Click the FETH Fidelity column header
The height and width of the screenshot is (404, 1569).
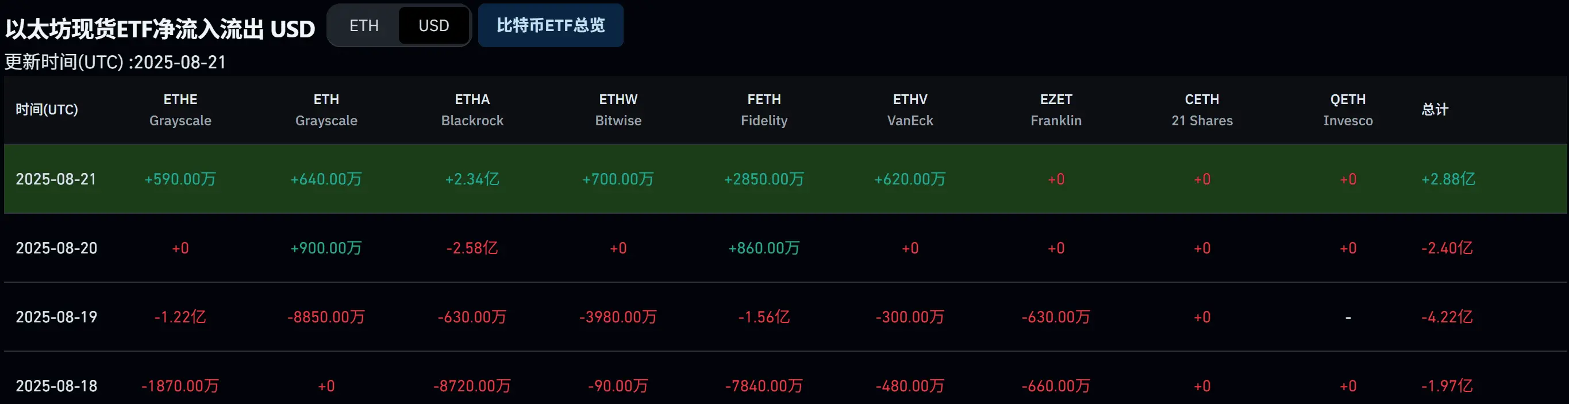click(x=764, y=110)
